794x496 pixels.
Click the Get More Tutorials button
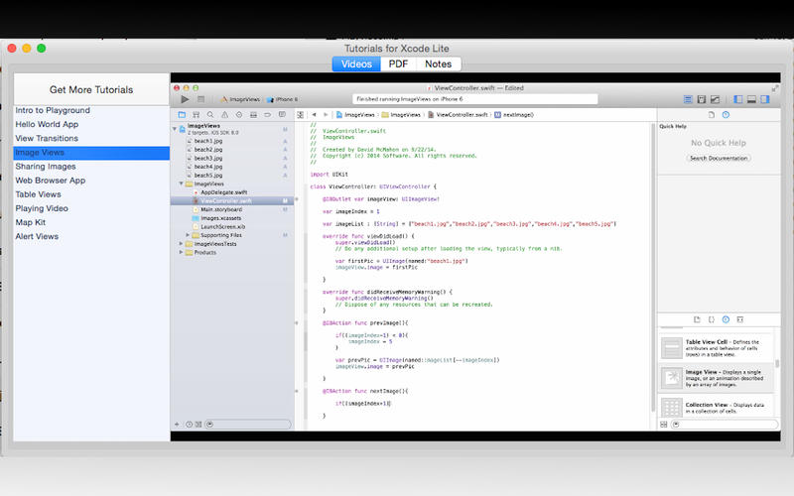[91, 89]
